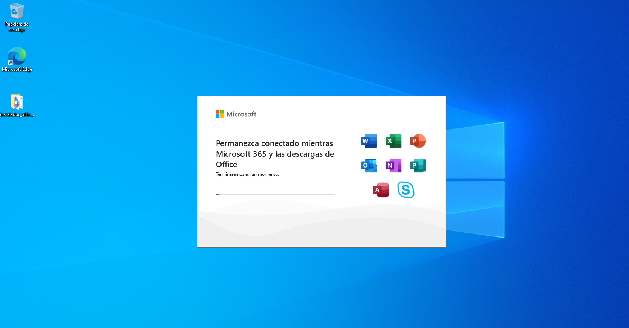
Task: Click the Excel app icon
Action: click(x=393, y=141)
